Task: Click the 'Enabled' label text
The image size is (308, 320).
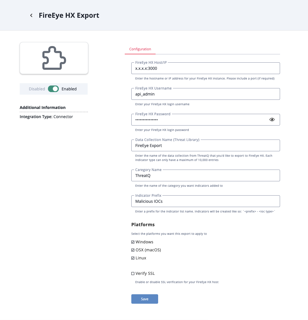Action: [x=69, y=89]
